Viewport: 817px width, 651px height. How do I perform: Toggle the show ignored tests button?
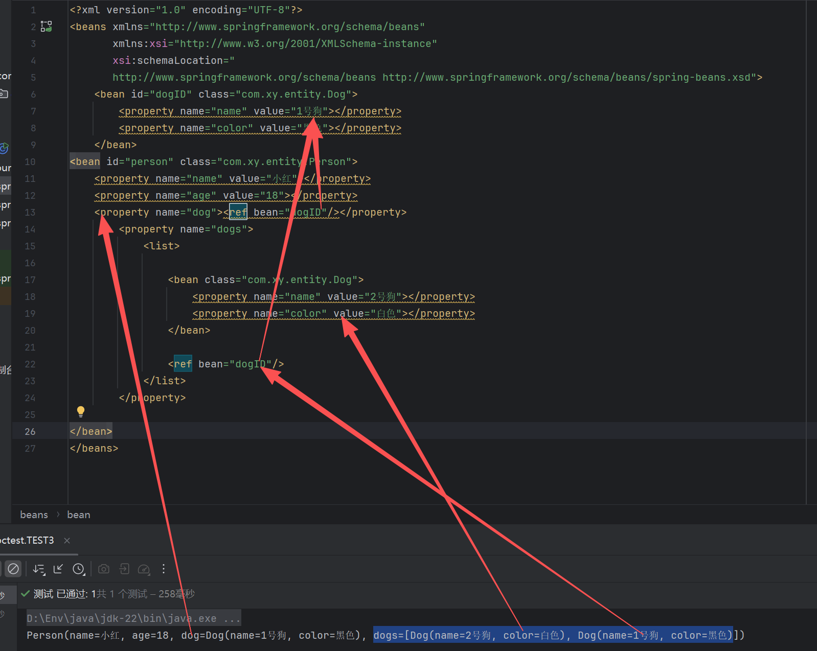pyautogui.click(x=13, y=569)
